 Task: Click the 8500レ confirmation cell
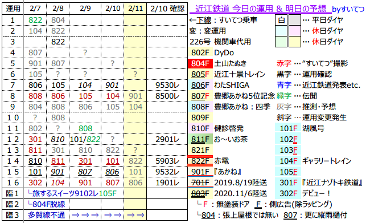coord(167,96)
